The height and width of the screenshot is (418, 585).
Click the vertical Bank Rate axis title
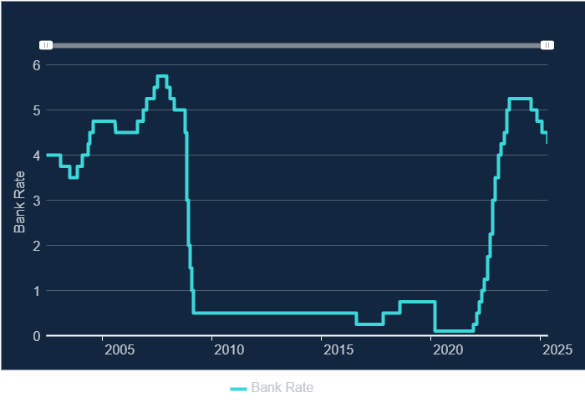pos(19,202)
